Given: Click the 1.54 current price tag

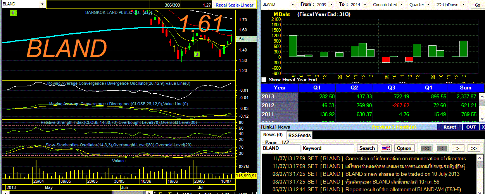Looking at the screenshot, I should coord(246,39).
